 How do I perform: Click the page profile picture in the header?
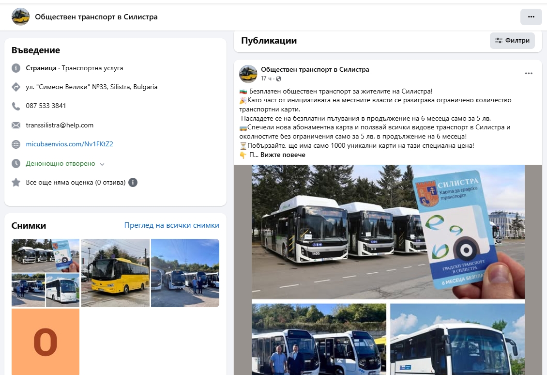point(21,17)
